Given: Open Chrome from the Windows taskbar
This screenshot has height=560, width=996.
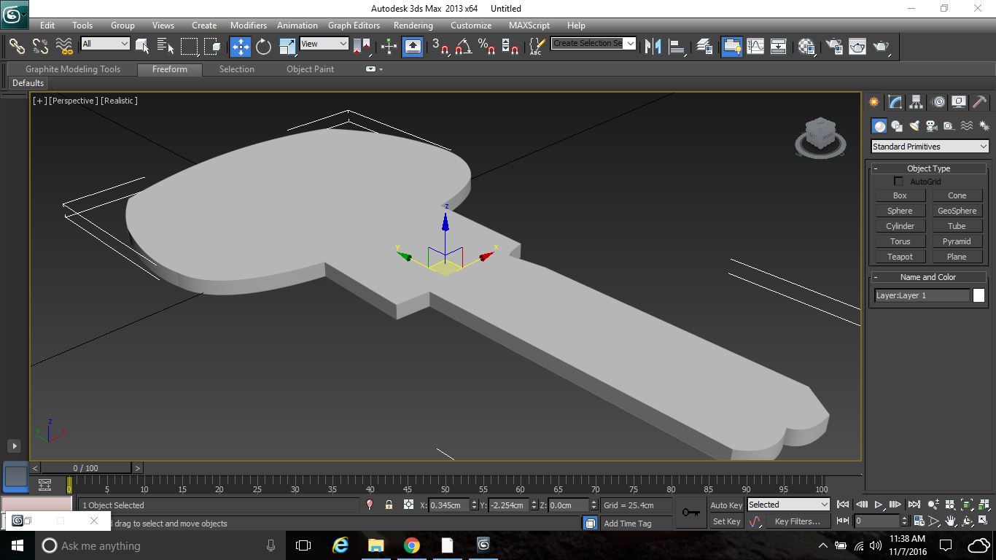Looking at the screenshot, I should point(411,545).
